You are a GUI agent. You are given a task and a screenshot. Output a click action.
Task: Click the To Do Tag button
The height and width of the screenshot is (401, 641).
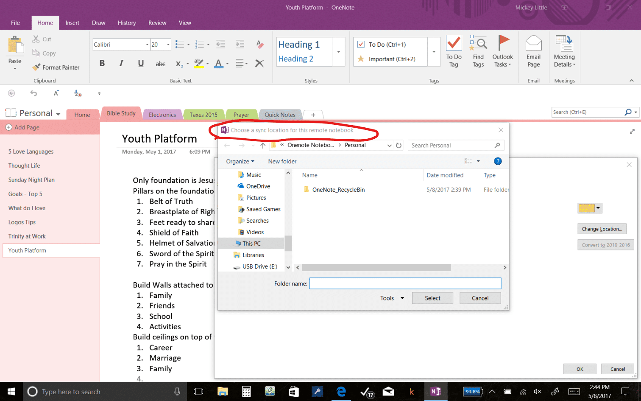pos(454,51)
